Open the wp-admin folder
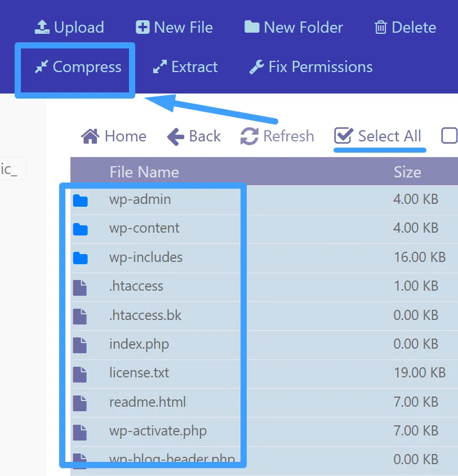Image resolution: width=458 pixels, height=476 pixels. (x=140, y=199)
